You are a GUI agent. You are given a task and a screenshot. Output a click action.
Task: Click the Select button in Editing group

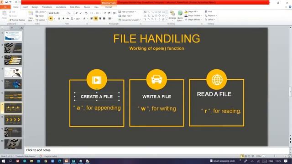click(210, 20)
